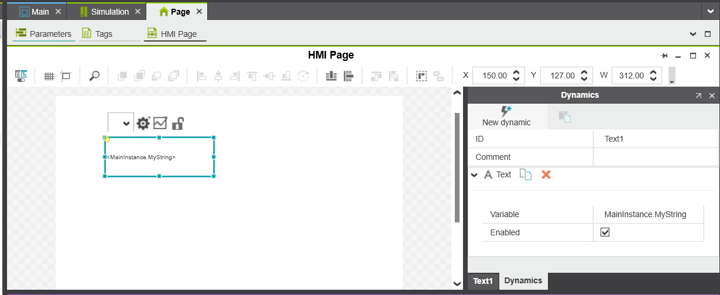This screenshot has height=295, width=720.
Task: Click the Comment value field
Action: [656, 157]
